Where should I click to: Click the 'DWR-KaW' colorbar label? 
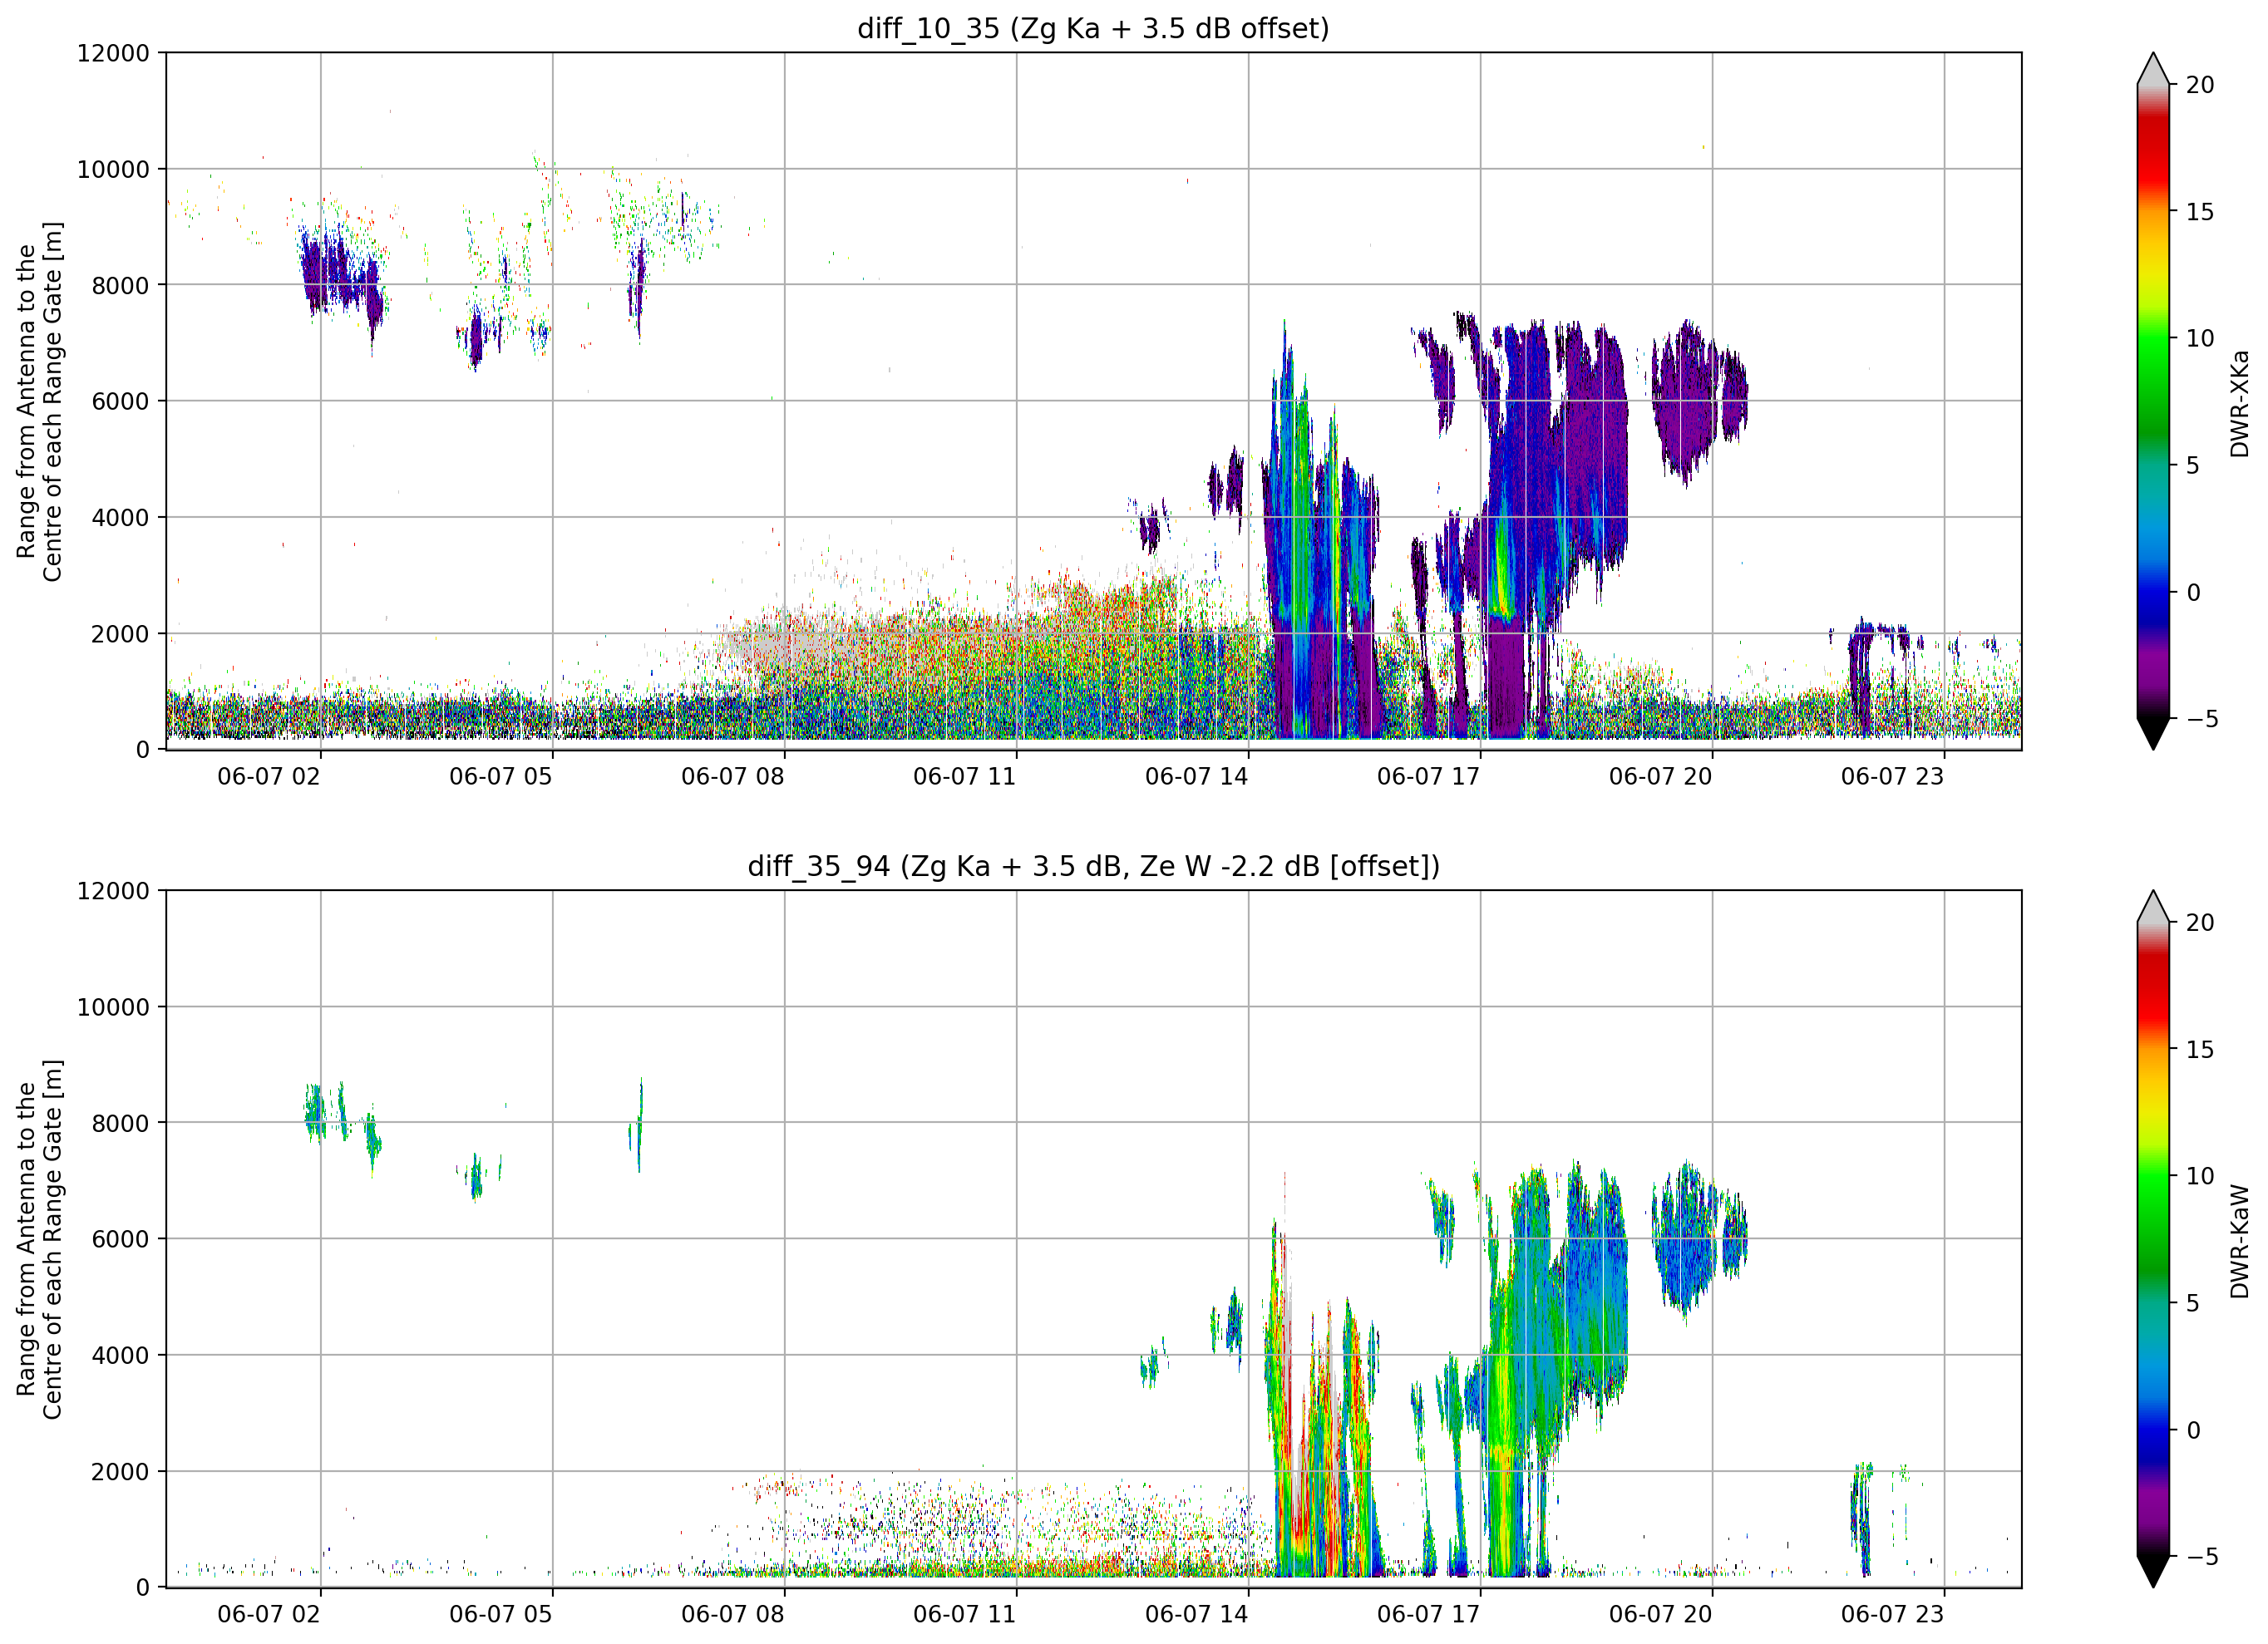coord(2239,1240)
